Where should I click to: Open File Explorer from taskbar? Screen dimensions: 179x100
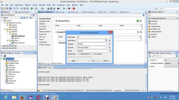[x=14, y=97]
